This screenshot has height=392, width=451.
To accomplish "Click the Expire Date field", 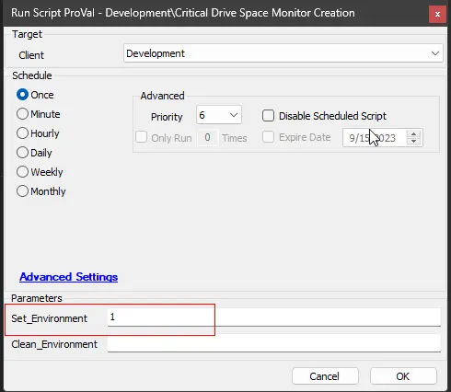I will coord(375,138).
